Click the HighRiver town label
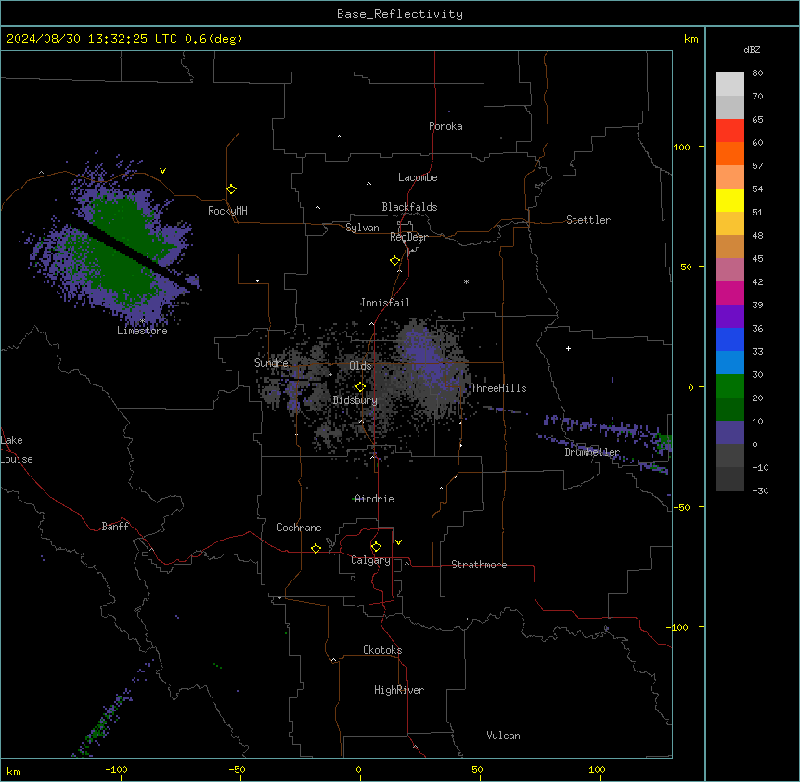 coord(399,690)
